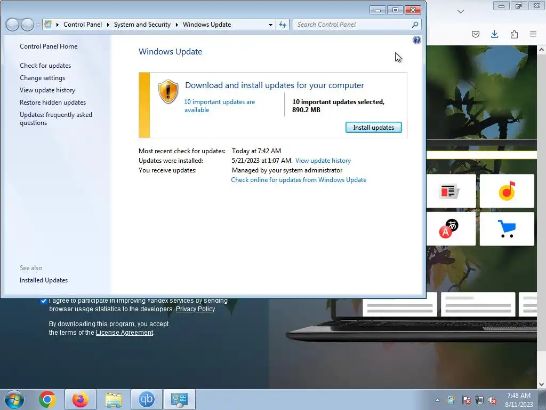Screen dimensions: 546x410
Task: Click the Today at 7:42 AM text
Action: (256, 151)
